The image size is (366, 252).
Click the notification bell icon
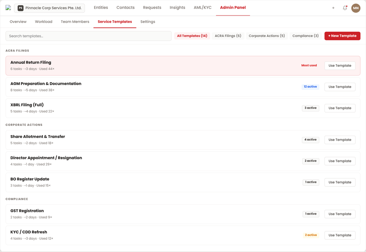point(345,8)
